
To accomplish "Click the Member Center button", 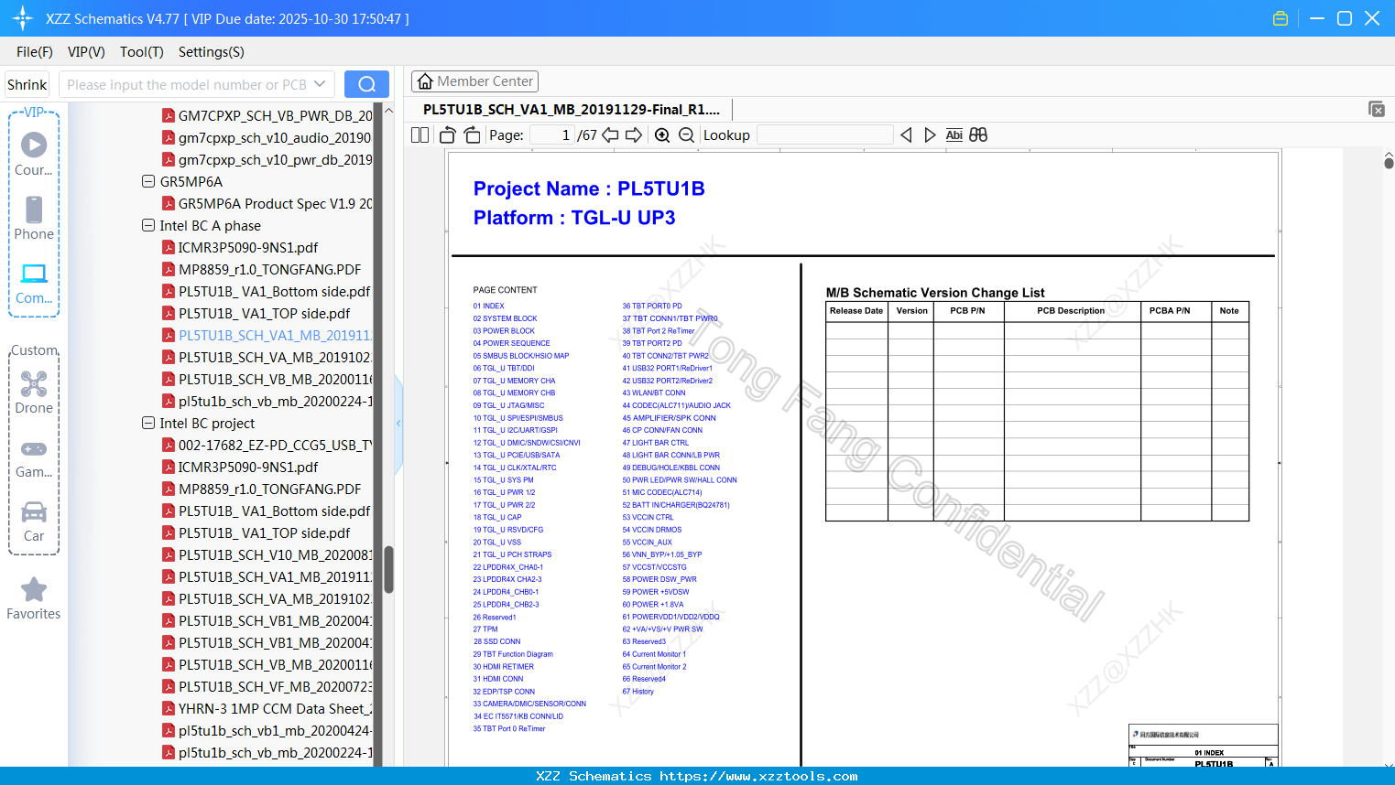I will [x=474, y=81].
